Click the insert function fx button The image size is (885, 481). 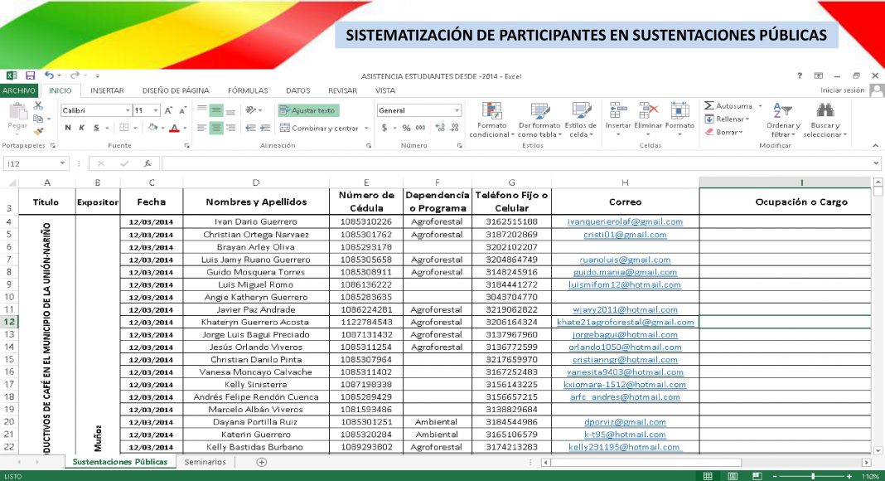click(147, 163)
